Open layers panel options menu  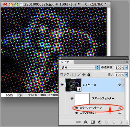pyautogui.click(x=126, y=62)
